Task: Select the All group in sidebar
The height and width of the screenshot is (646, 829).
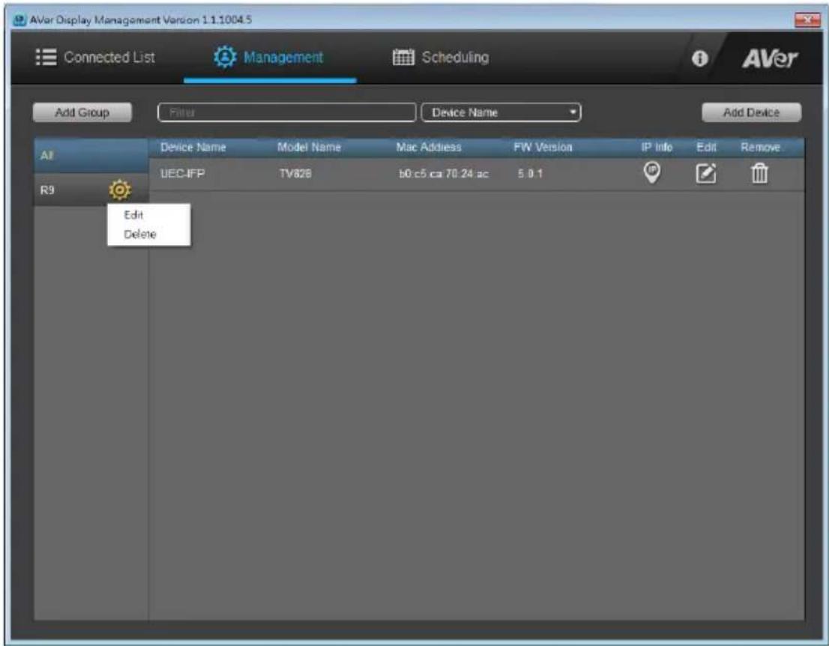Action: point(91,155)
